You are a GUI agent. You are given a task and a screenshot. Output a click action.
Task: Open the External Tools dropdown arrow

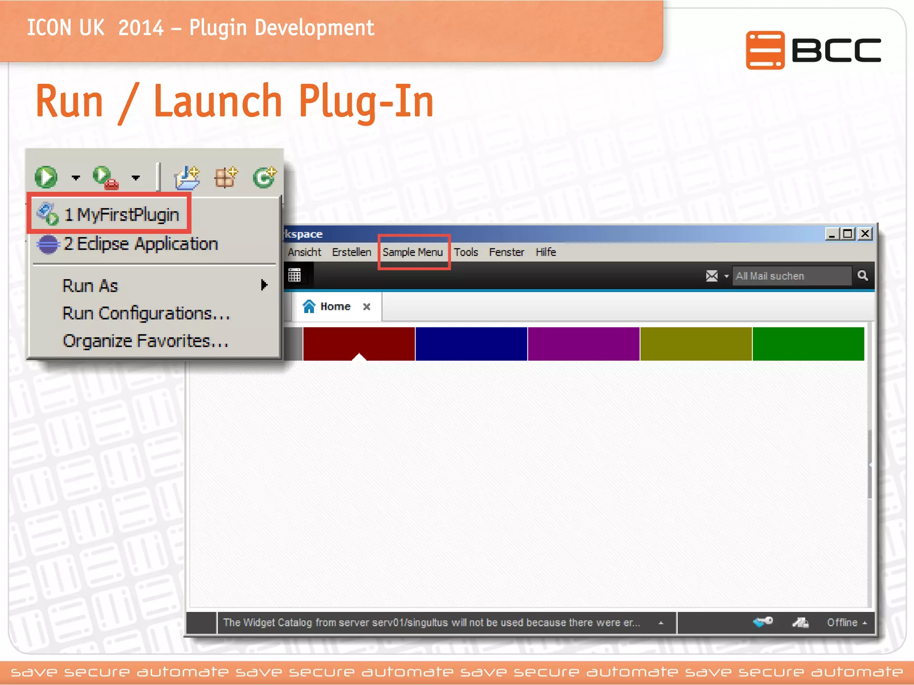click(136, 178)
